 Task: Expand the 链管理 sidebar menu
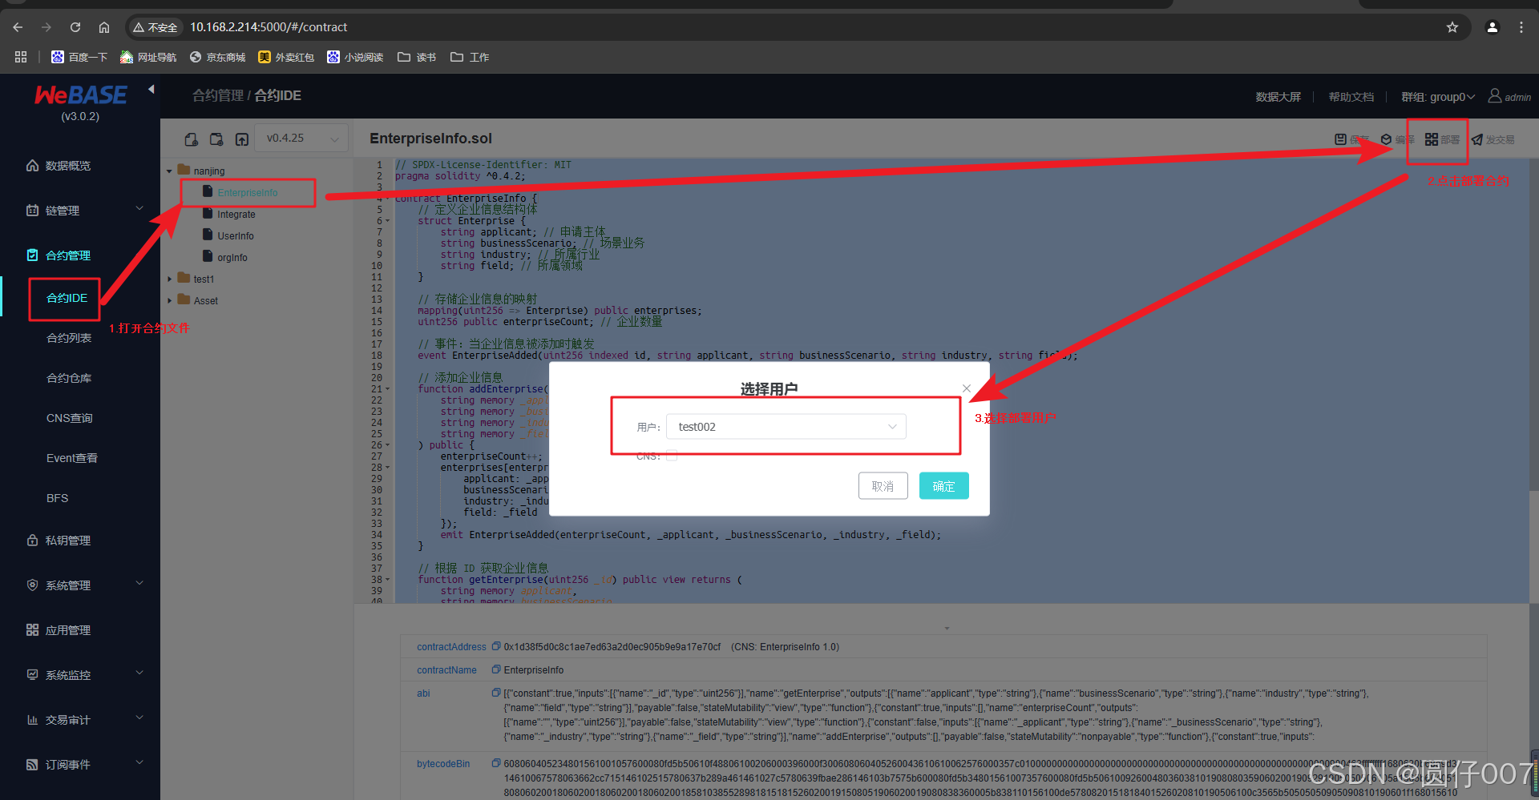(x=80, y=211)
